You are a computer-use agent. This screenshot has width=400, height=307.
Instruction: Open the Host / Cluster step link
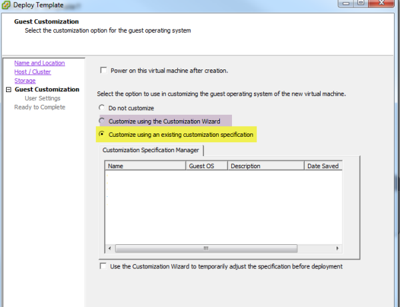coord(33,72)
